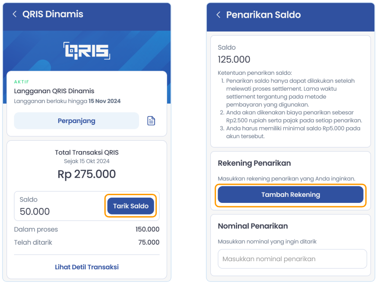Click the QRIS logo in the banner

(x=87, y=50)
